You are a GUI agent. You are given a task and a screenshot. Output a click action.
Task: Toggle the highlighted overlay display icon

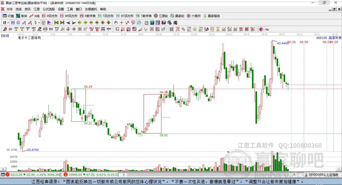pos(139,22)
